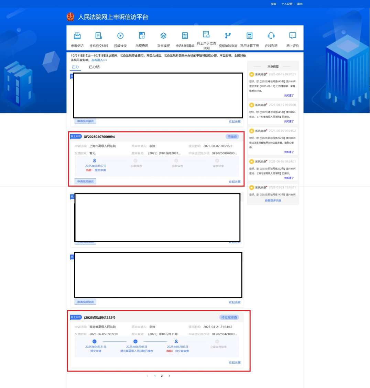Image resolution: width=370 pixels, height=388 pixels.
Task: Open the 常用计算工具 calculator icon
Action: [250, 36]
